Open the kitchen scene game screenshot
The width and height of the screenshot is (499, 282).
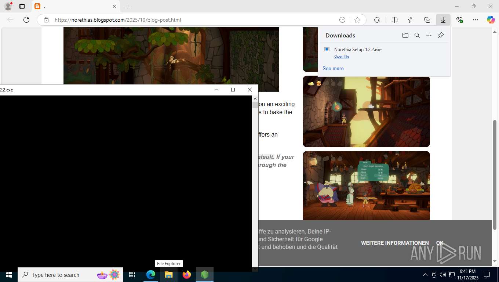click(366, 186)
